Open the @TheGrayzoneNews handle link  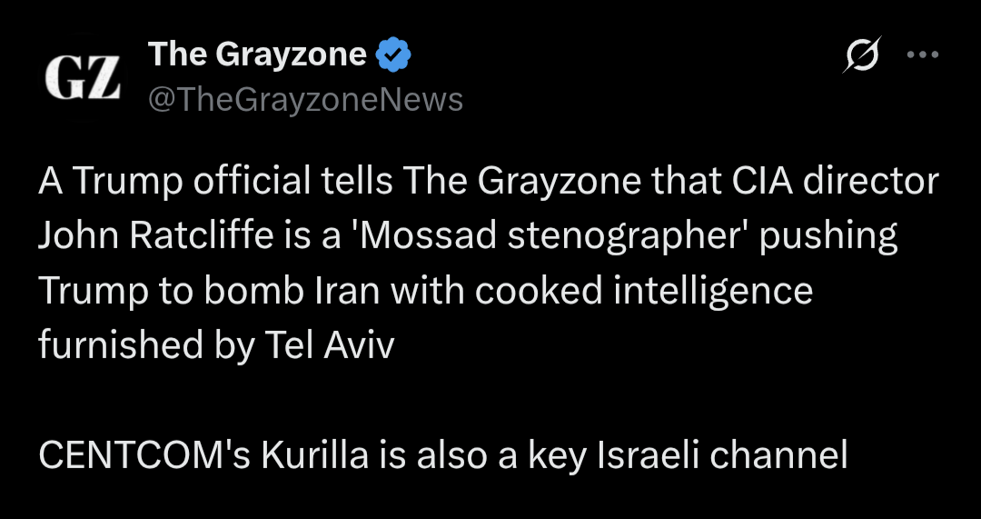click(305, 100)
